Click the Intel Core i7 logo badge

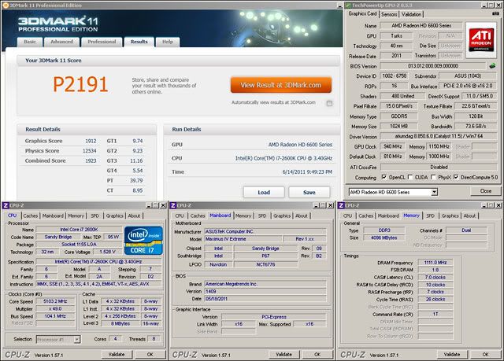click(143, 241)
